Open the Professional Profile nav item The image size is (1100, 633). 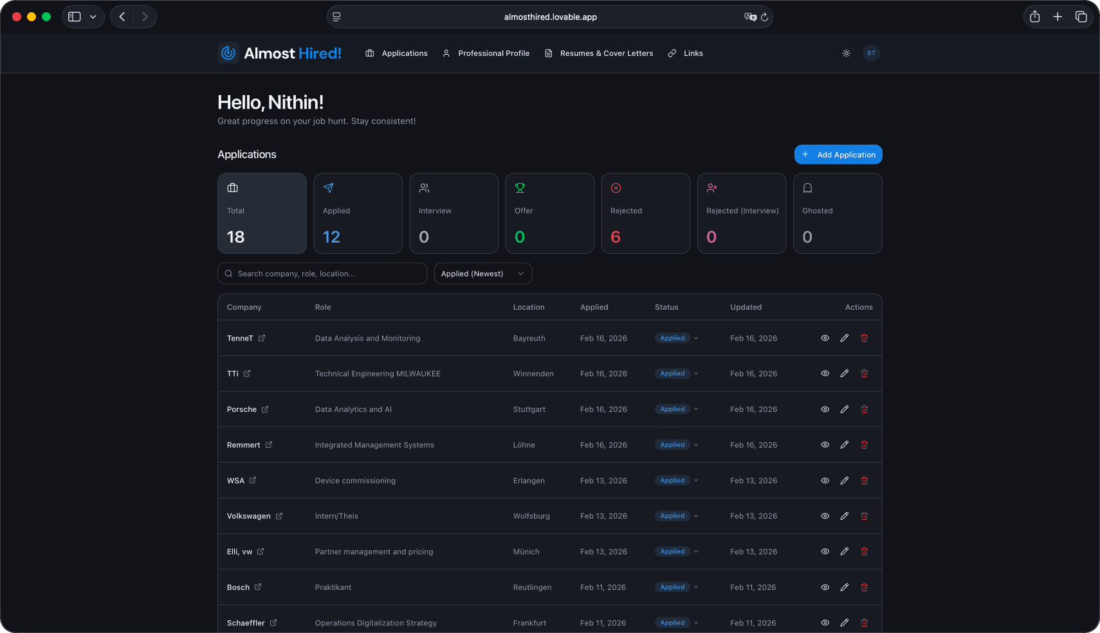[486, 53]
